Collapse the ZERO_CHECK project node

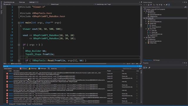coord(145,38)
